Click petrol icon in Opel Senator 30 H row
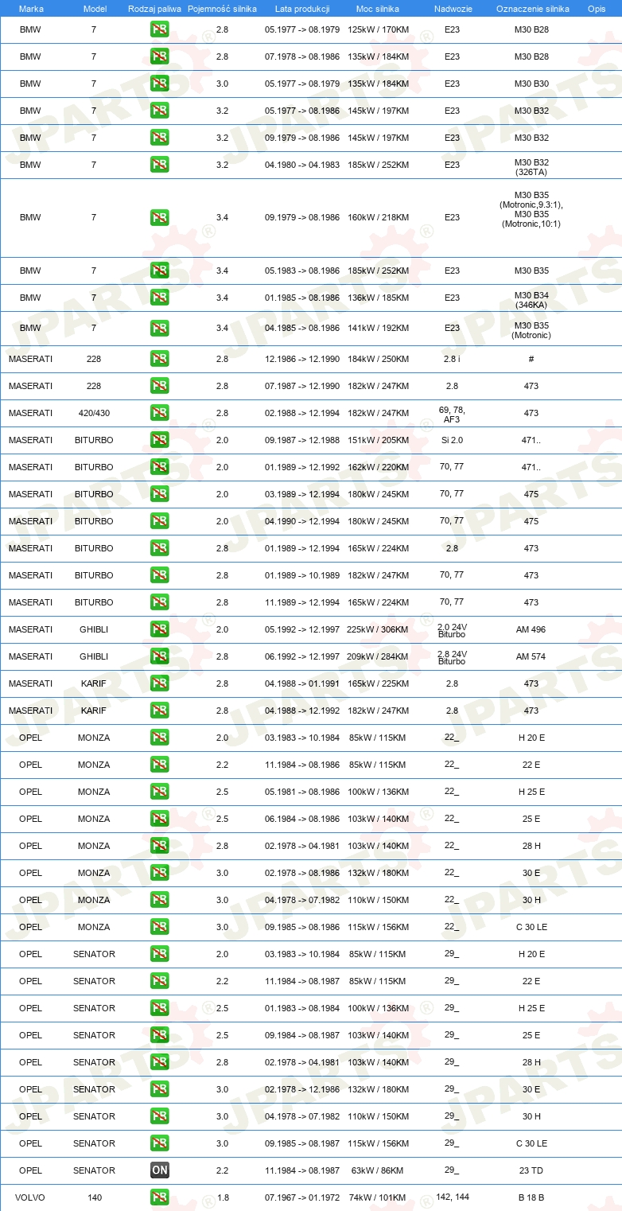The height and width of the screenshot is (1211, 622). [x=159, y=1116]
